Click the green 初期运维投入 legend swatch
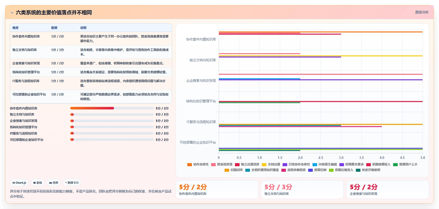This screenshot has height=209, width=439. coord(331,170)
